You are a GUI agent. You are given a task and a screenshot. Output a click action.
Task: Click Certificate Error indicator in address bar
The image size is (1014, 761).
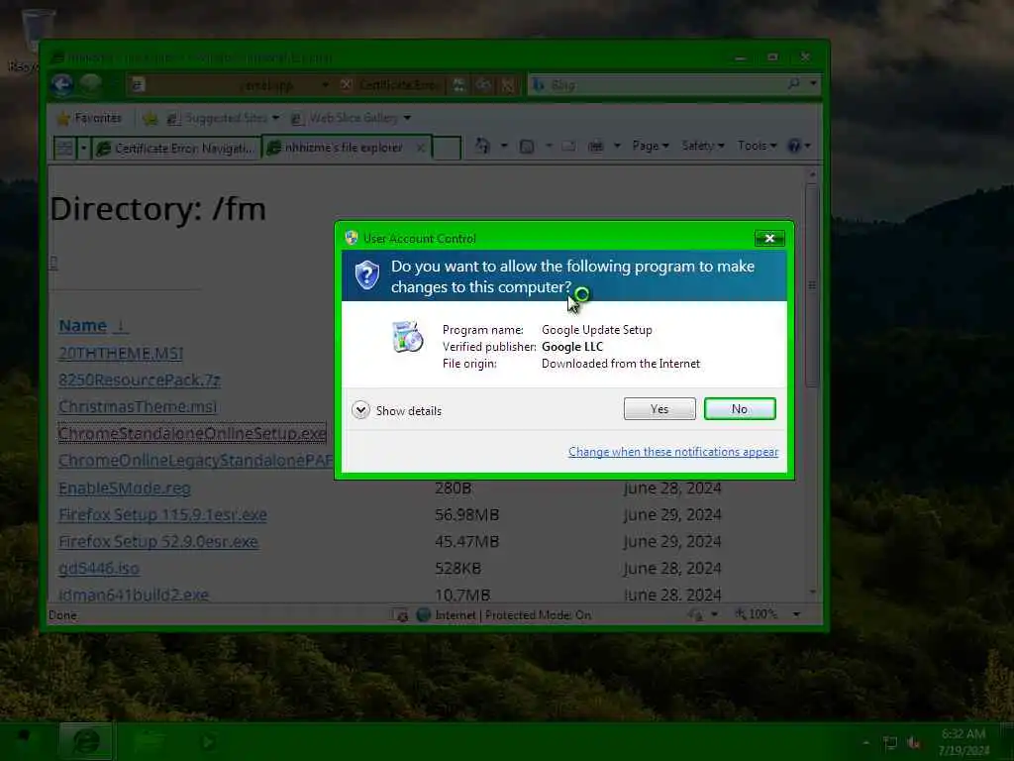point(392,85)
